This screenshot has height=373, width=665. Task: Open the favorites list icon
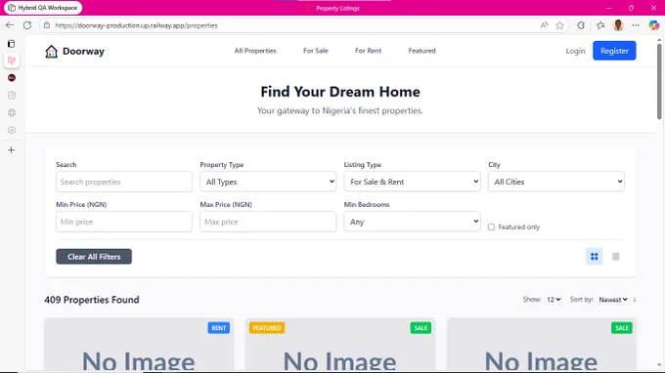(600, 25)
